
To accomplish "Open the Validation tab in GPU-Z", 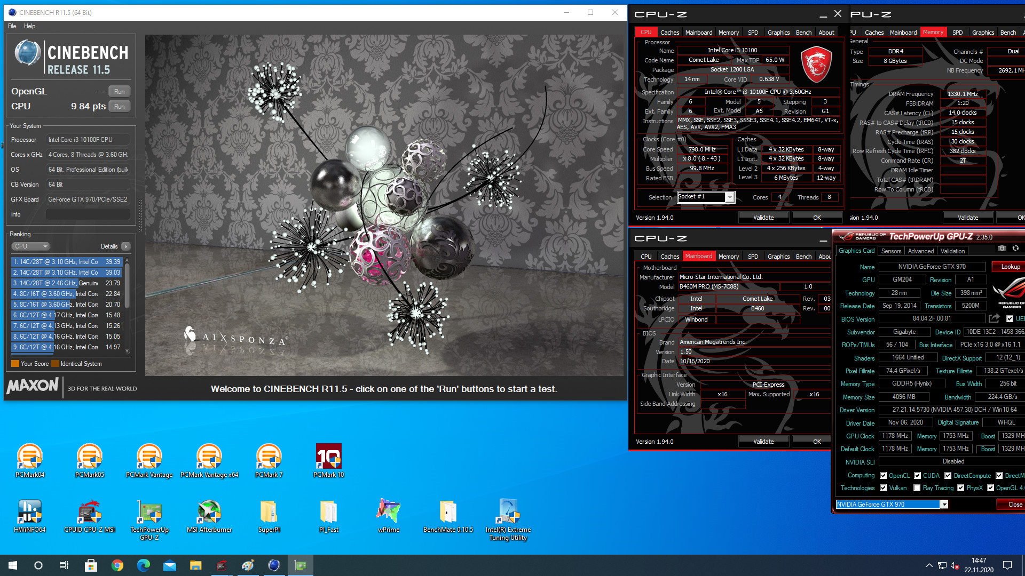I will [952, 251].
